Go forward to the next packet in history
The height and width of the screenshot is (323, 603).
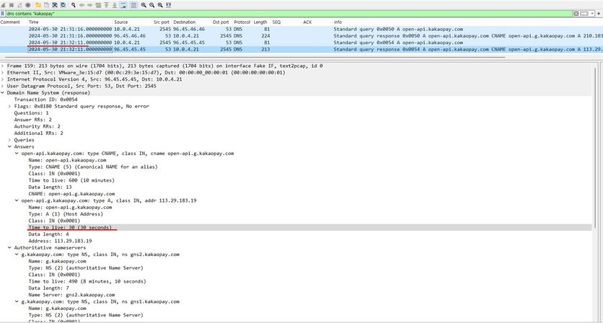[x=89, y=5]
